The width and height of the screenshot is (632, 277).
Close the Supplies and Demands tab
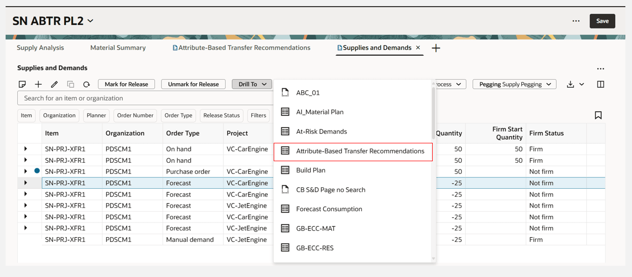(418, 47)
